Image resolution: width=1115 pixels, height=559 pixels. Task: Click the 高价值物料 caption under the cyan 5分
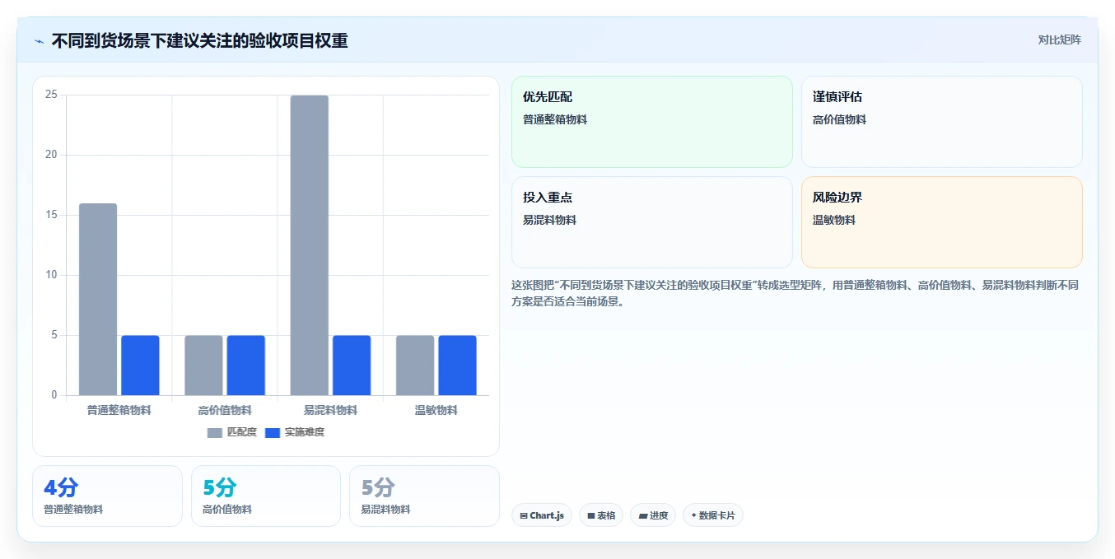coord(227,510)
